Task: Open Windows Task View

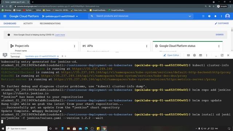Action: (x=56, y=128)
